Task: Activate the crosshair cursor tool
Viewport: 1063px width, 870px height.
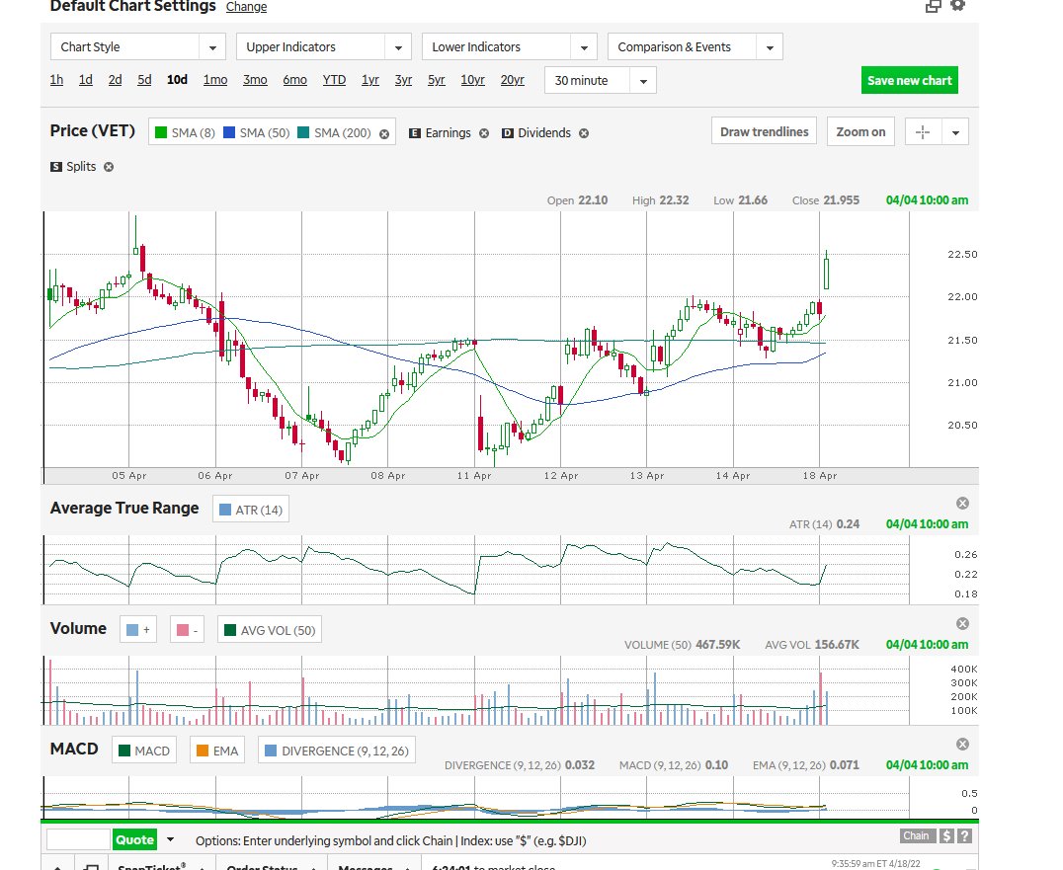Action: [923, 132]
